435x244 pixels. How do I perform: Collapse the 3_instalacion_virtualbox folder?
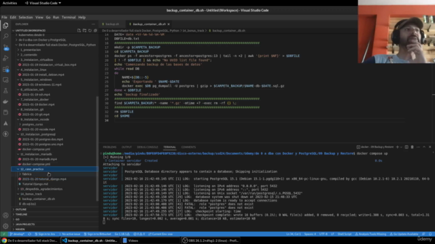tap(36, 60)
